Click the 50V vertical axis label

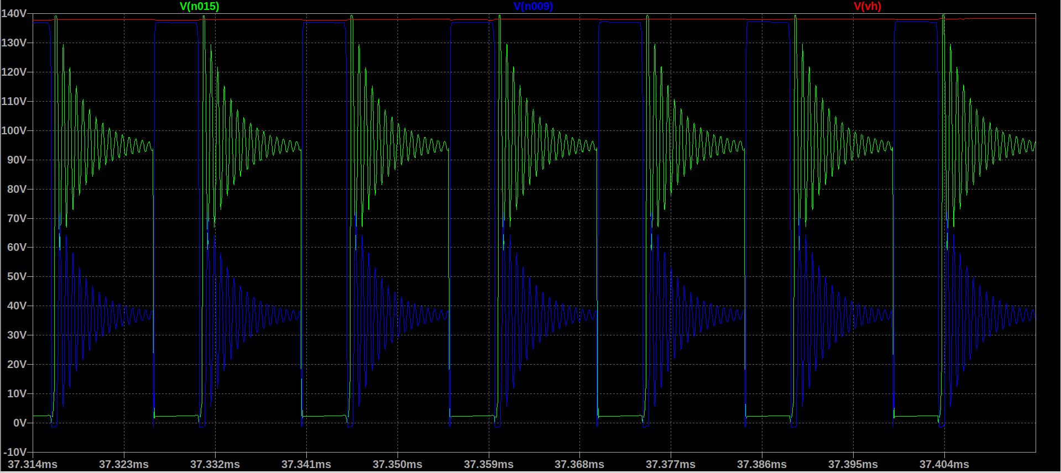[x=17, y=277]
